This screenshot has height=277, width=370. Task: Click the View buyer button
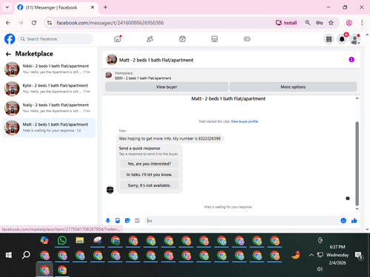pos(166,87)
